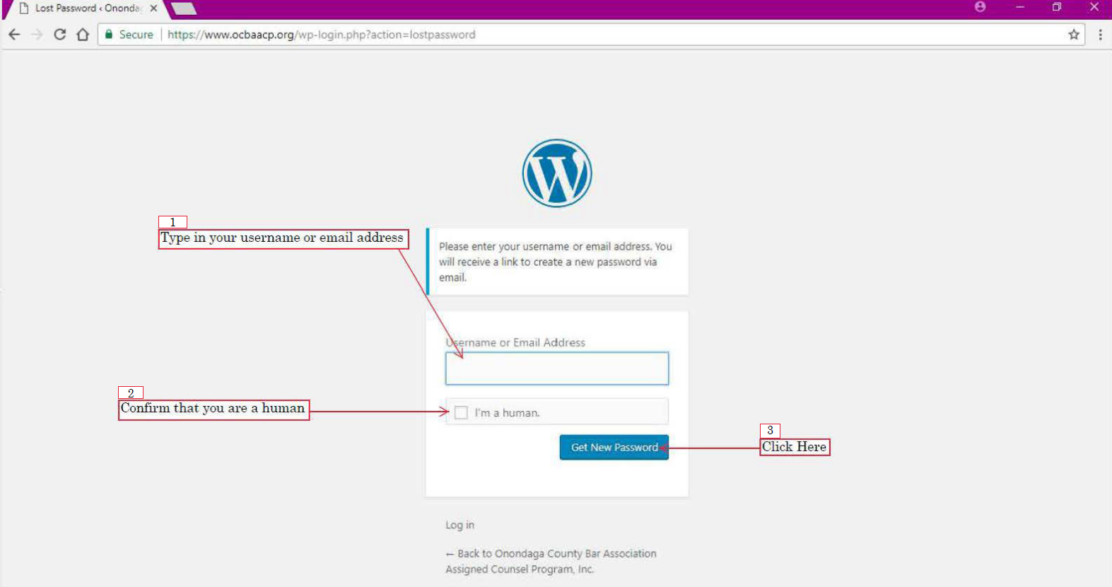Restore down the browser window

pyautogui.click(x=1057, y=6)
